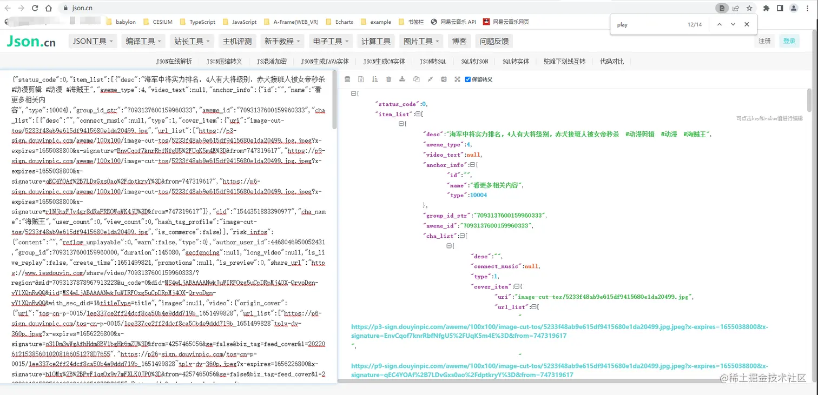Reload the page with refresh icon
Image resolution: width=818 pixels, height=395 pixels.
pyautogui.click(x=35, y=8)
